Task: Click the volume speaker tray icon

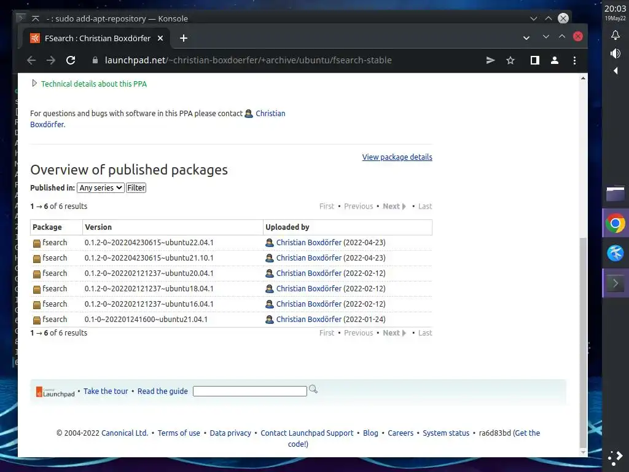Action: tap(615, 53)
